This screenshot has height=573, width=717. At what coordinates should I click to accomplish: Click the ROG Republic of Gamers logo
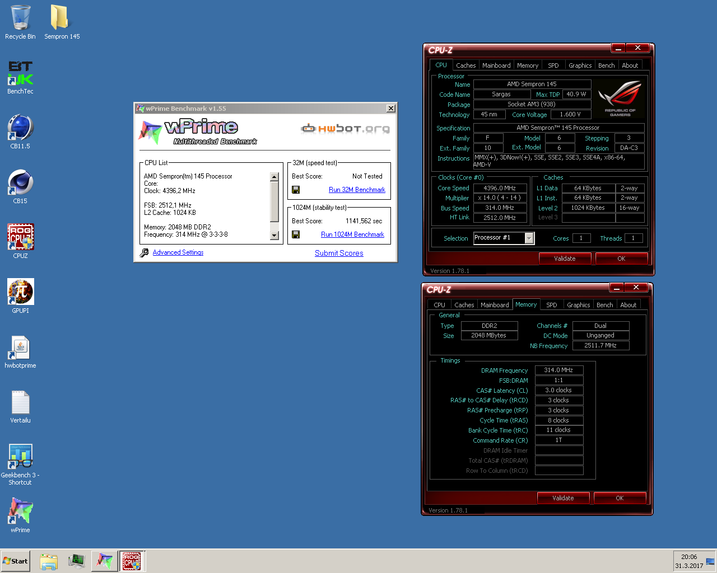coord(620,98)
